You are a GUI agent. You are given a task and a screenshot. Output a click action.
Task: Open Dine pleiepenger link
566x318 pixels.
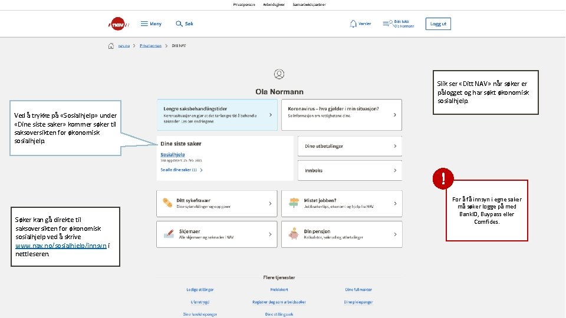tap(358, 302)
